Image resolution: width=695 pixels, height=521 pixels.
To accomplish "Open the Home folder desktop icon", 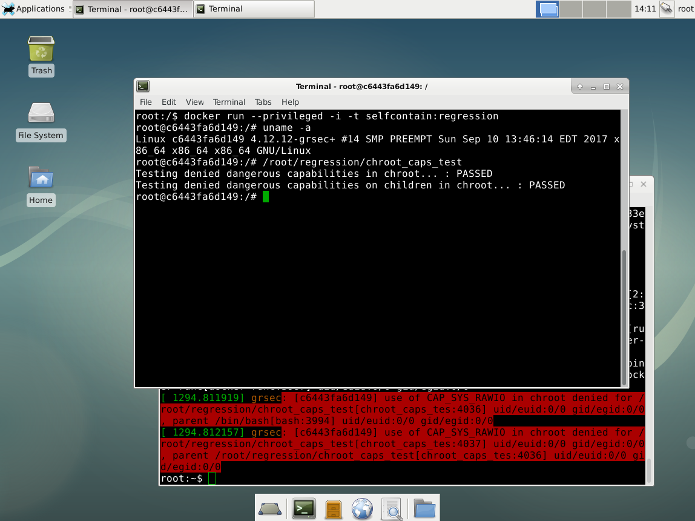I will [41, 186].
